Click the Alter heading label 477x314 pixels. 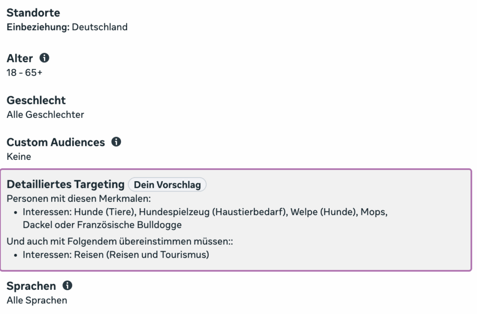pos(20,58)
